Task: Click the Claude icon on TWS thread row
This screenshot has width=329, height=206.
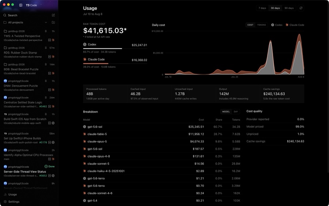Action: click(x=53, y=40)
